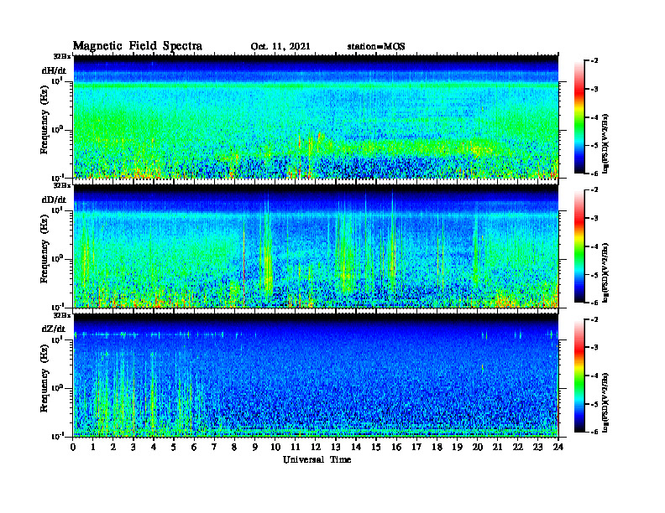Click the "-4" value on dD/dt color scale

(x=594, y=246)
